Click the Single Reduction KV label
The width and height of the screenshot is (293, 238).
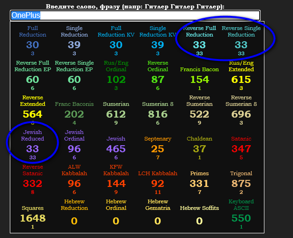pos(158,31)
